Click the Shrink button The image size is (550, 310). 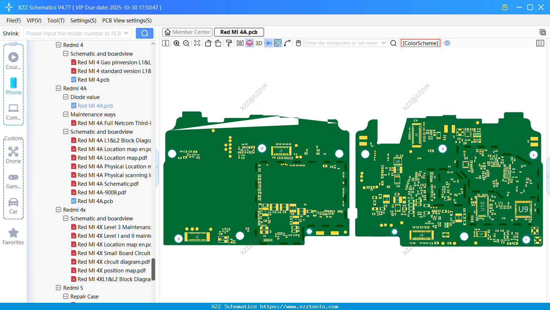[x=11, y=33]
